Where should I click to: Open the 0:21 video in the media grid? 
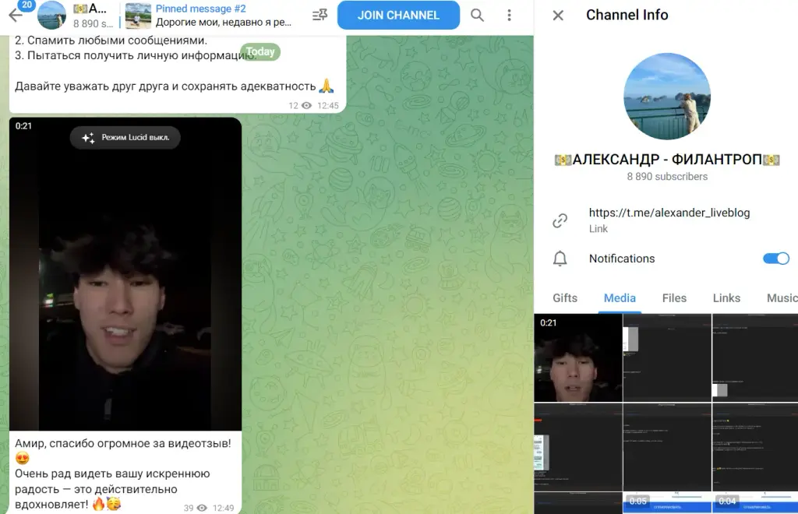click(x=578, y=358)
